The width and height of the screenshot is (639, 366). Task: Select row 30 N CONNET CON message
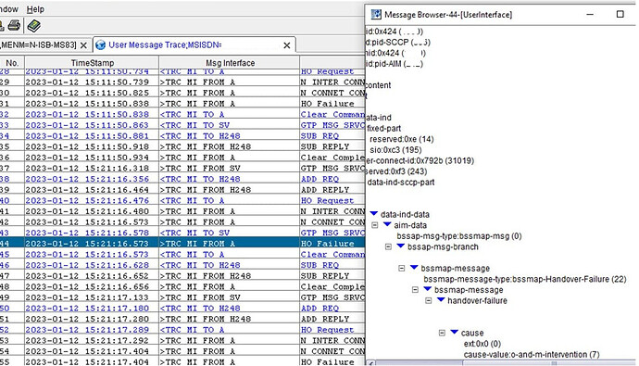coord(182,93)
